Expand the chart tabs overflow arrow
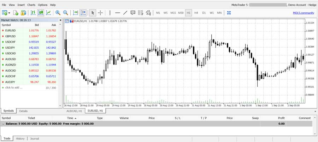Screen dimensions: 318x142 coord(315,111)
